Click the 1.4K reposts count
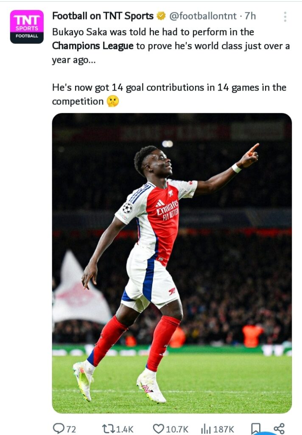 (x=125, y=429)
